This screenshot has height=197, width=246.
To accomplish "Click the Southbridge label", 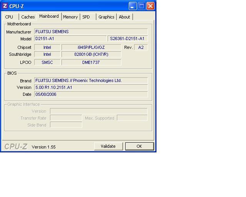I will coord(20,54).
